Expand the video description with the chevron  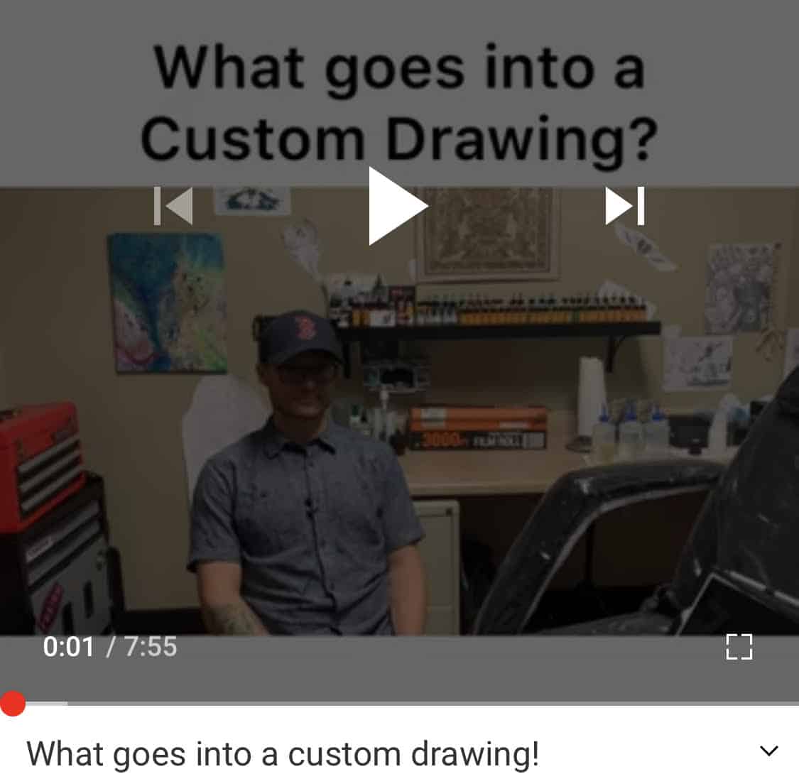point(768,751)
